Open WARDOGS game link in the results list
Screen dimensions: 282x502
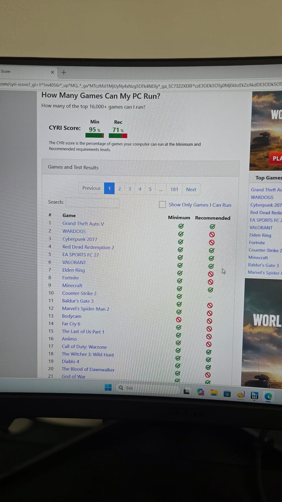click(x=74, y=231)
